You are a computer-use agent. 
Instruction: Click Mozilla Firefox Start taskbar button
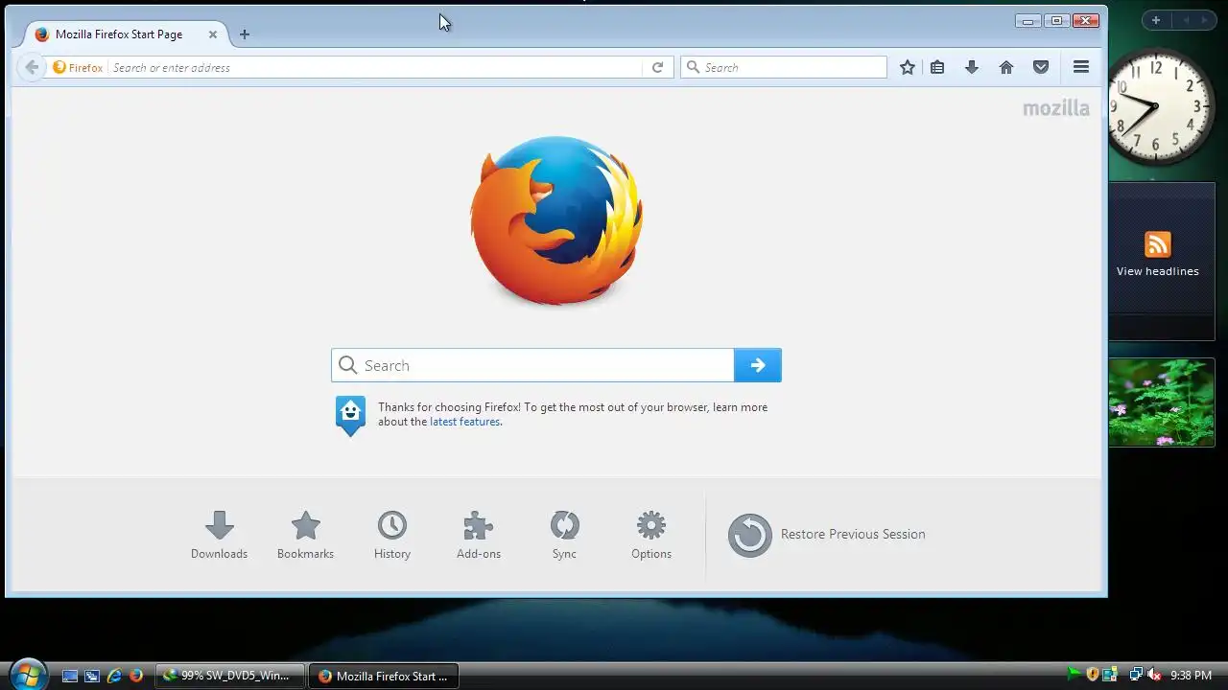tap(384, 676)
